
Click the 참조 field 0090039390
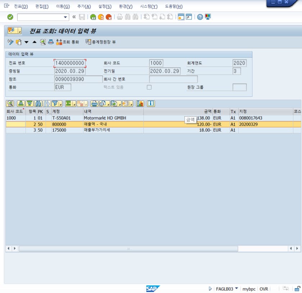(x=78, y=79)
